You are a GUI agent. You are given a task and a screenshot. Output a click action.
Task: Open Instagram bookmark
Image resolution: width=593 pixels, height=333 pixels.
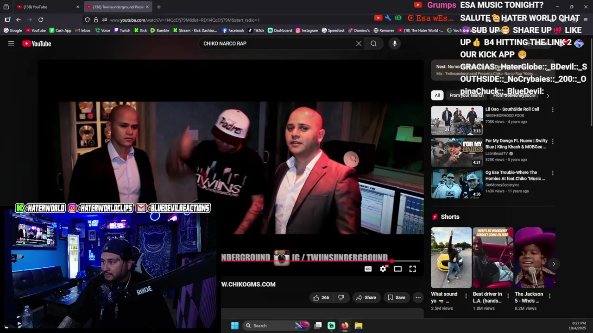click(x=307, y=31)
